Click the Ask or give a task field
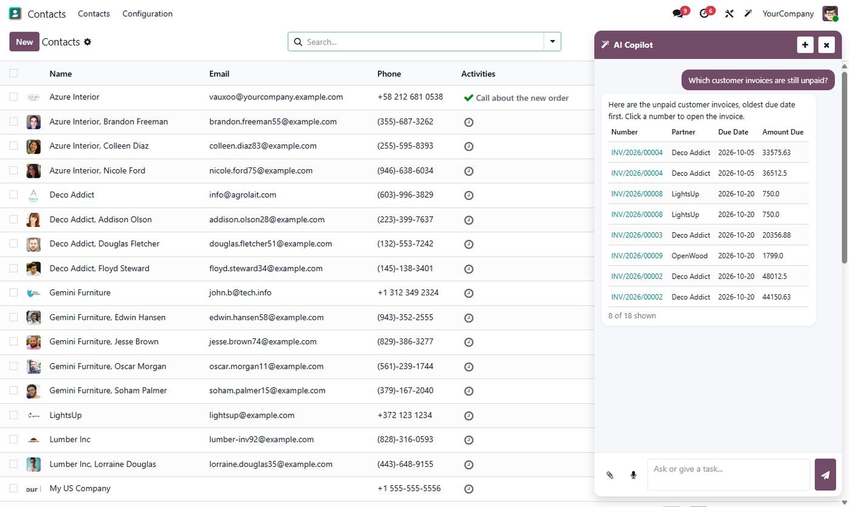Screen dimensions: 849x507 coord(728,474)
